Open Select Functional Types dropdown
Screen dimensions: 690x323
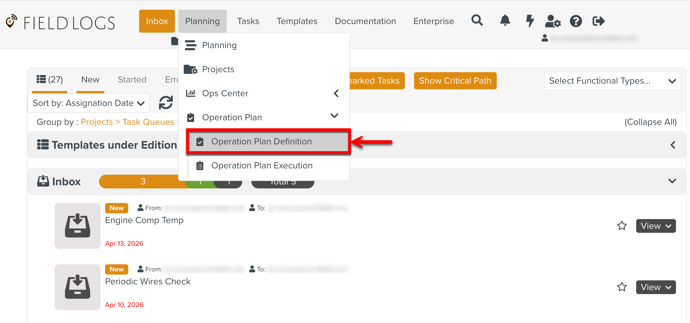pyautogui.click(x=612, y=81)
